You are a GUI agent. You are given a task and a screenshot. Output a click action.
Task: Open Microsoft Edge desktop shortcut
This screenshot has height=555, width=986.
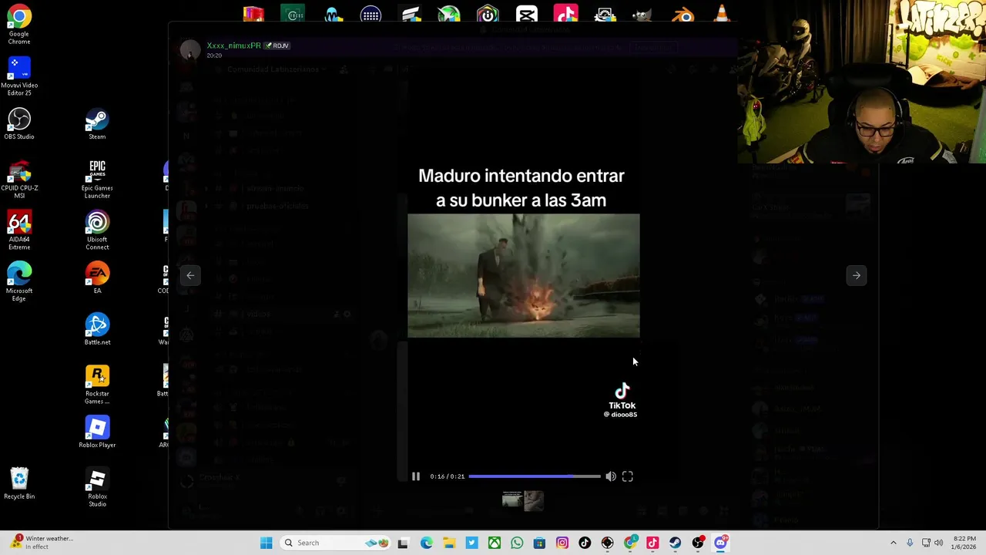pyautogui.click(x=19, y=281)
